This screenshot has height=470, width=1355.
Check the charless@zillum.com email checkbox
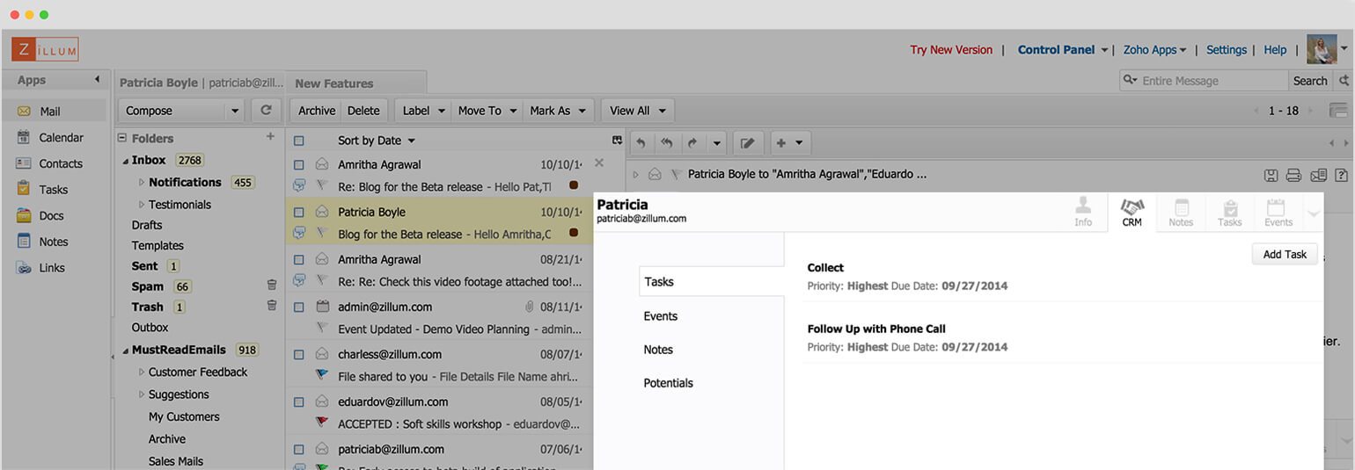299,354
